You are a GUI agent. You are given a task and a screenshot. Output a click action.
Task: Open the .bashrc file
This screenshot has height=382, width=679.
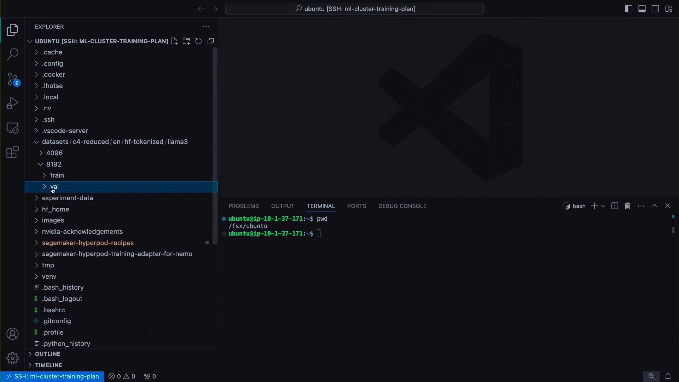click(x=53, y=310)
